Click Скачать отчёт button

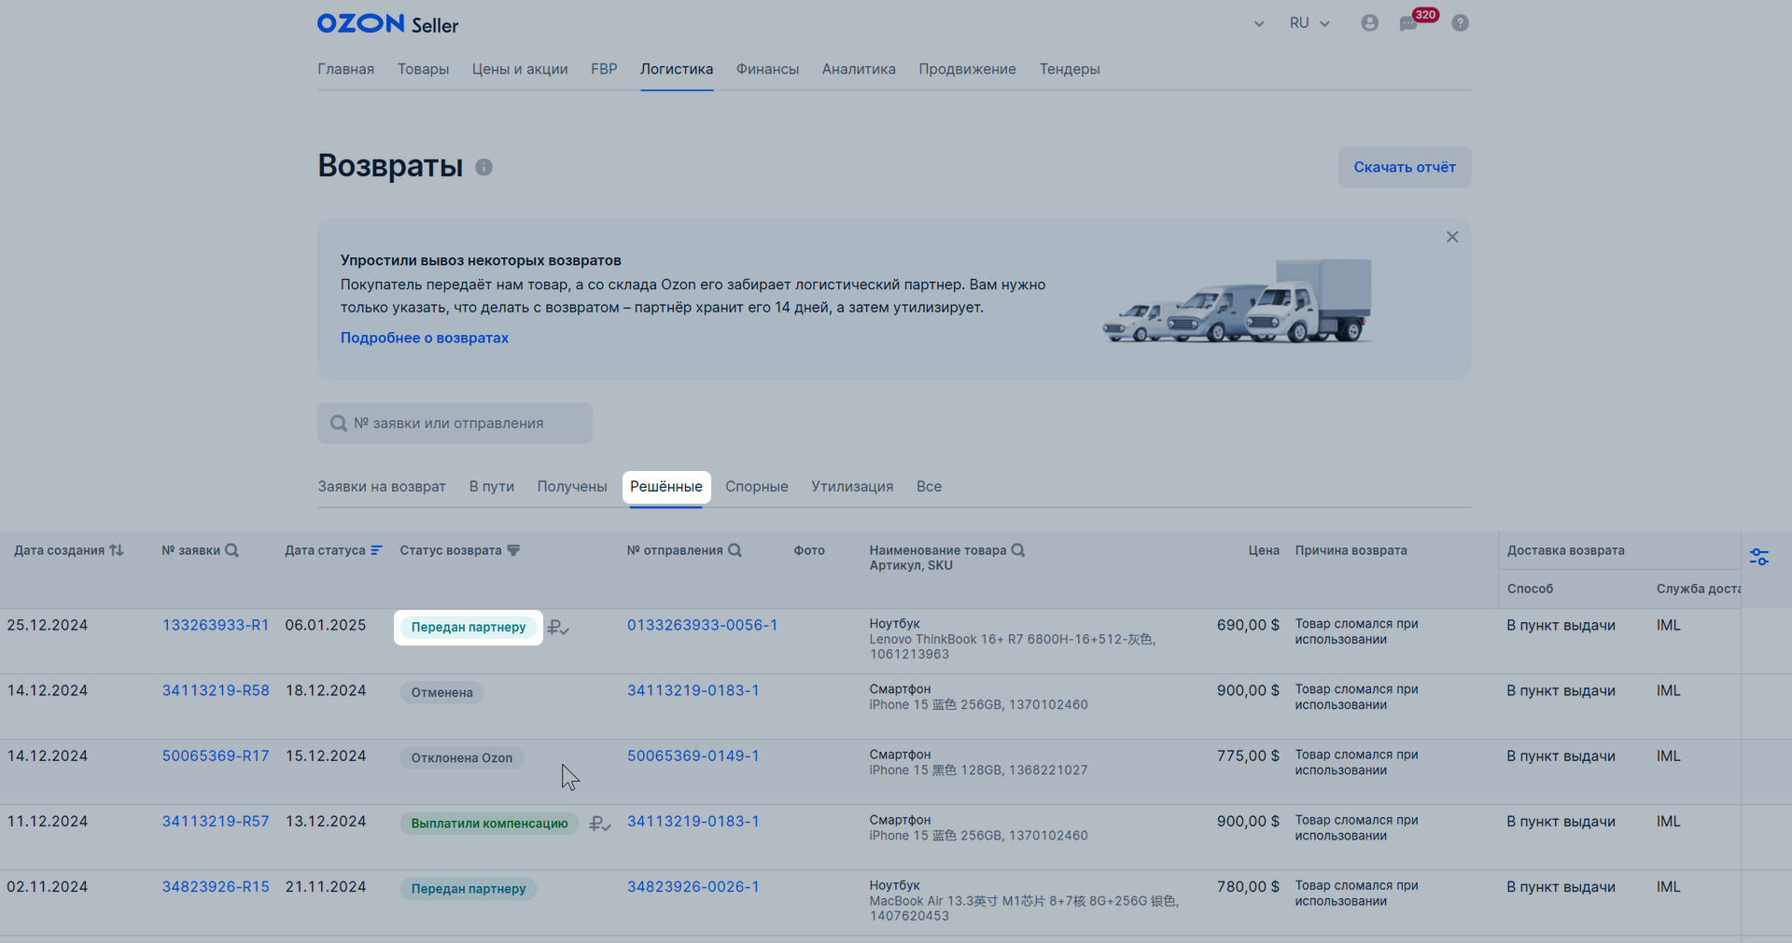[x=1405, y=167]
